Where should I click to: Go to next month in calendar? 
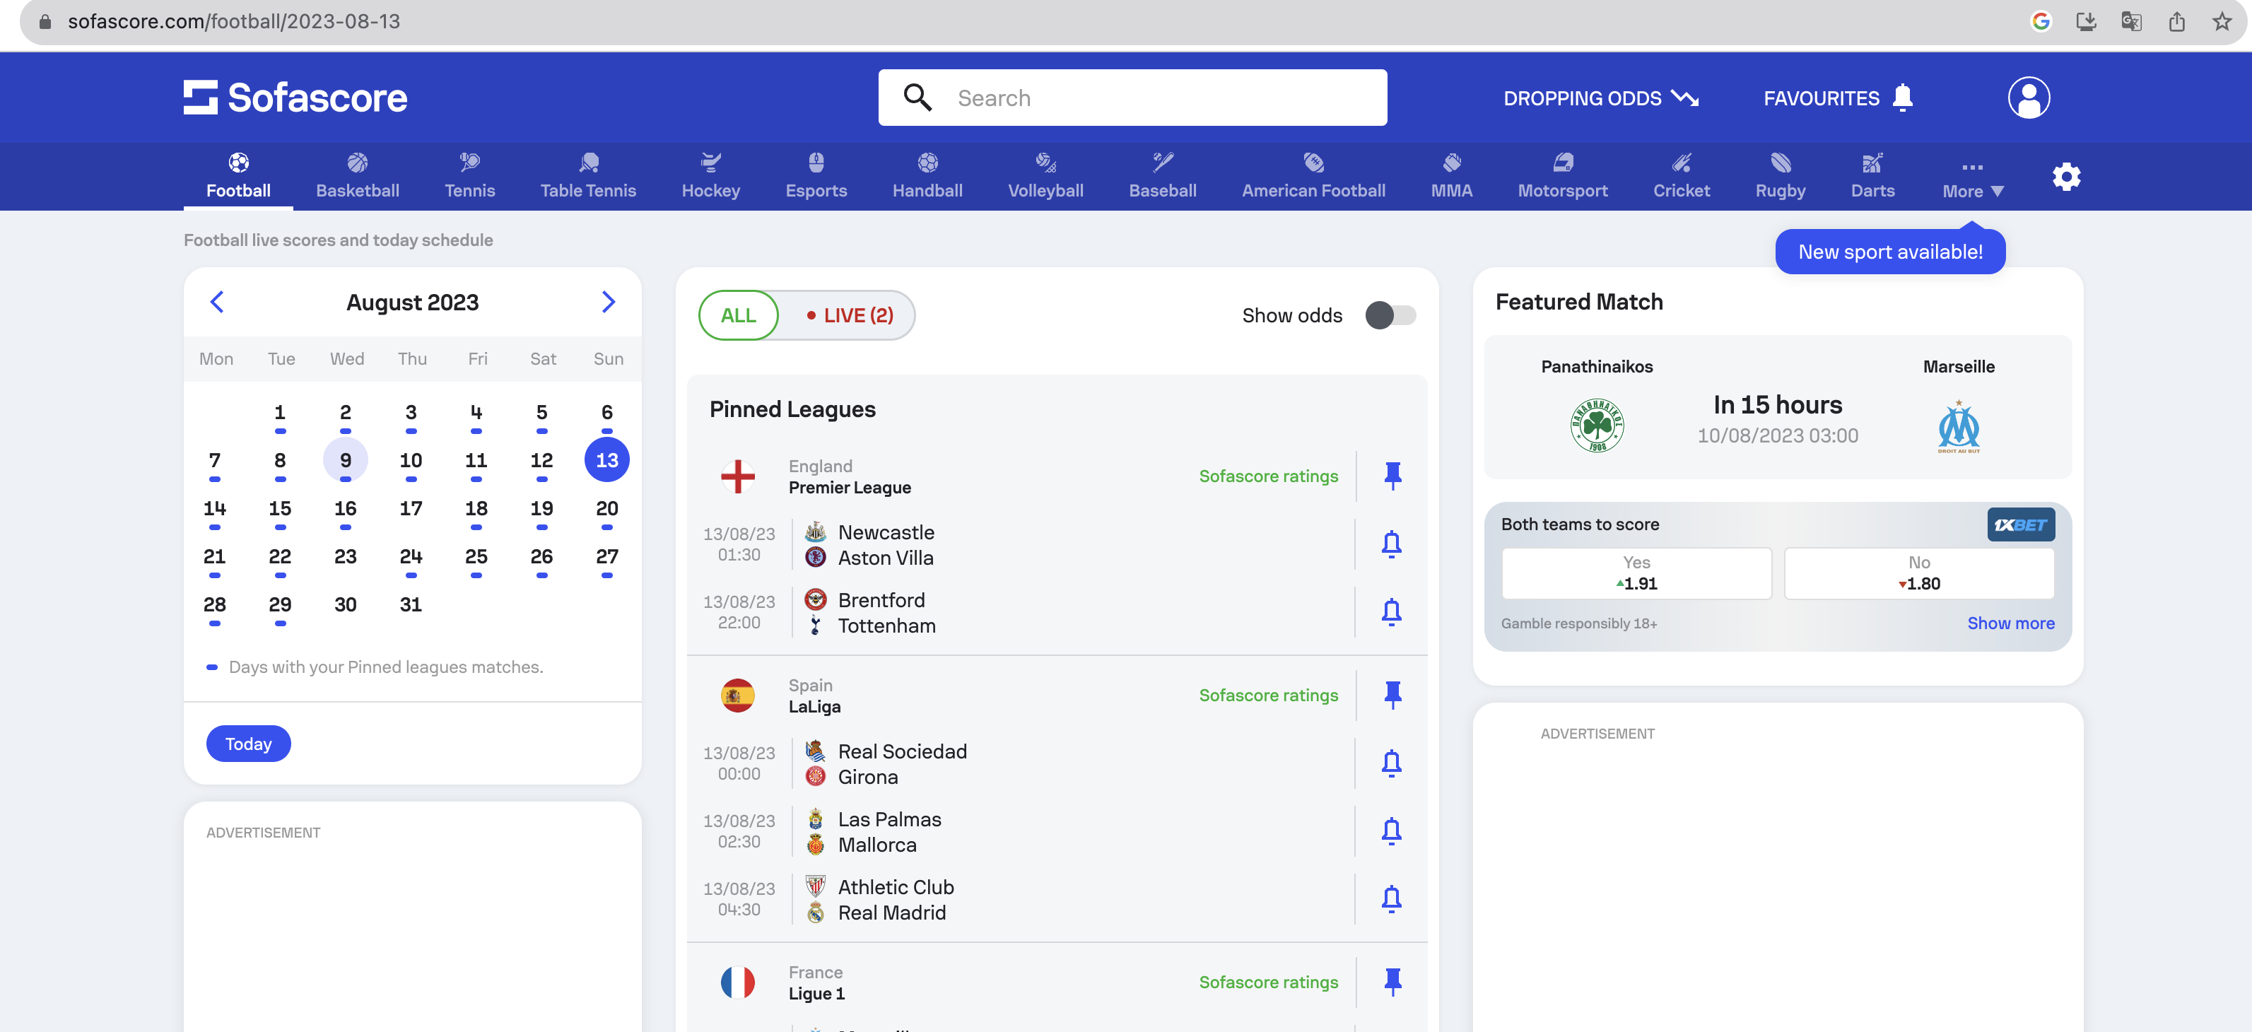609,302
